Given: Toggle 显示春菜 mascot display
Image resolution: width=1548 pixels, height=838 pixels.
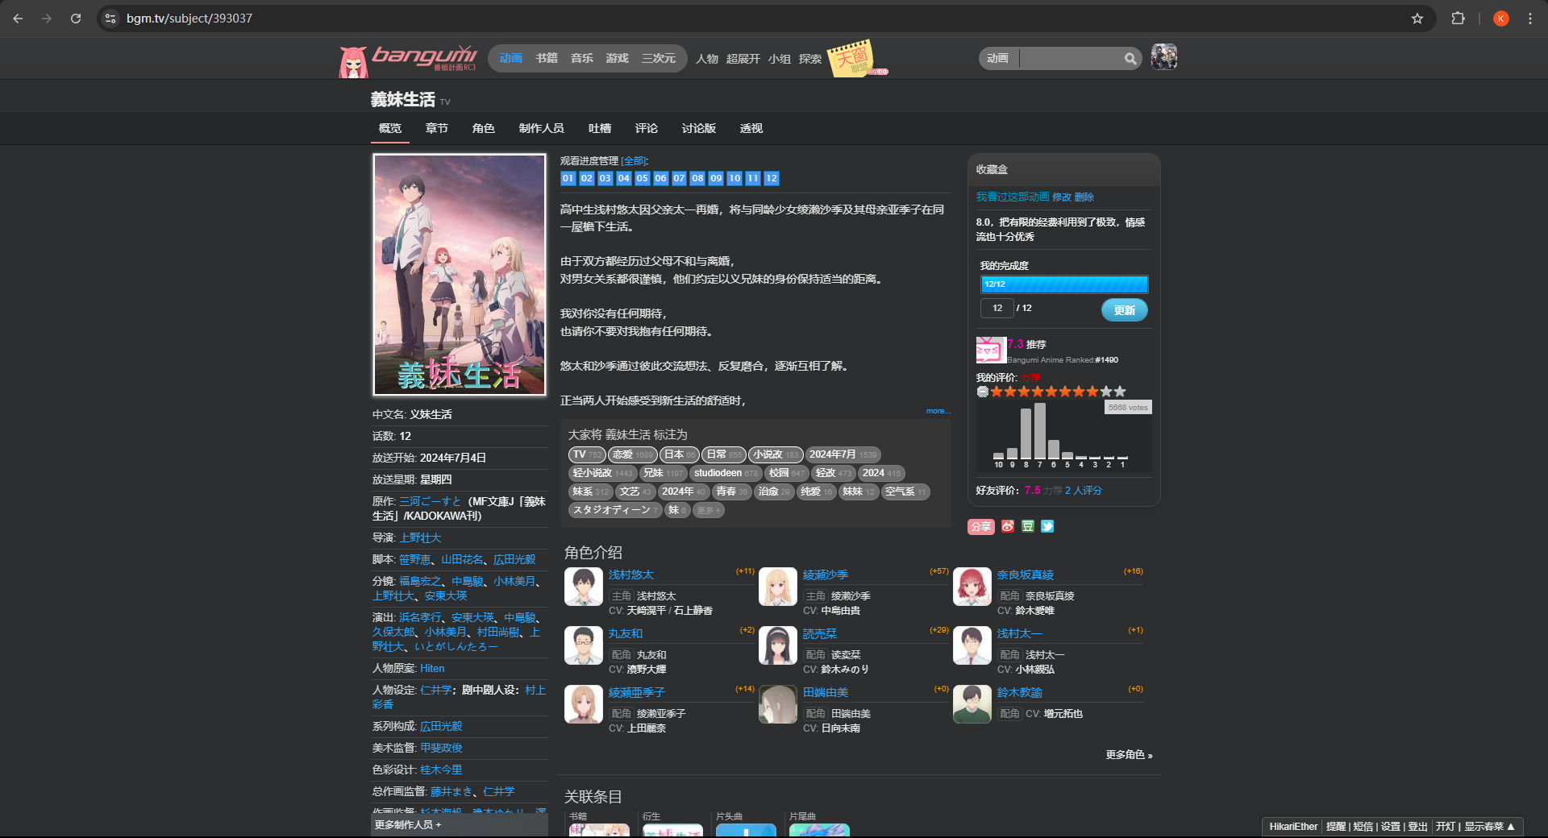Looking at the screenshot, I should click(x=1489, y=827).
